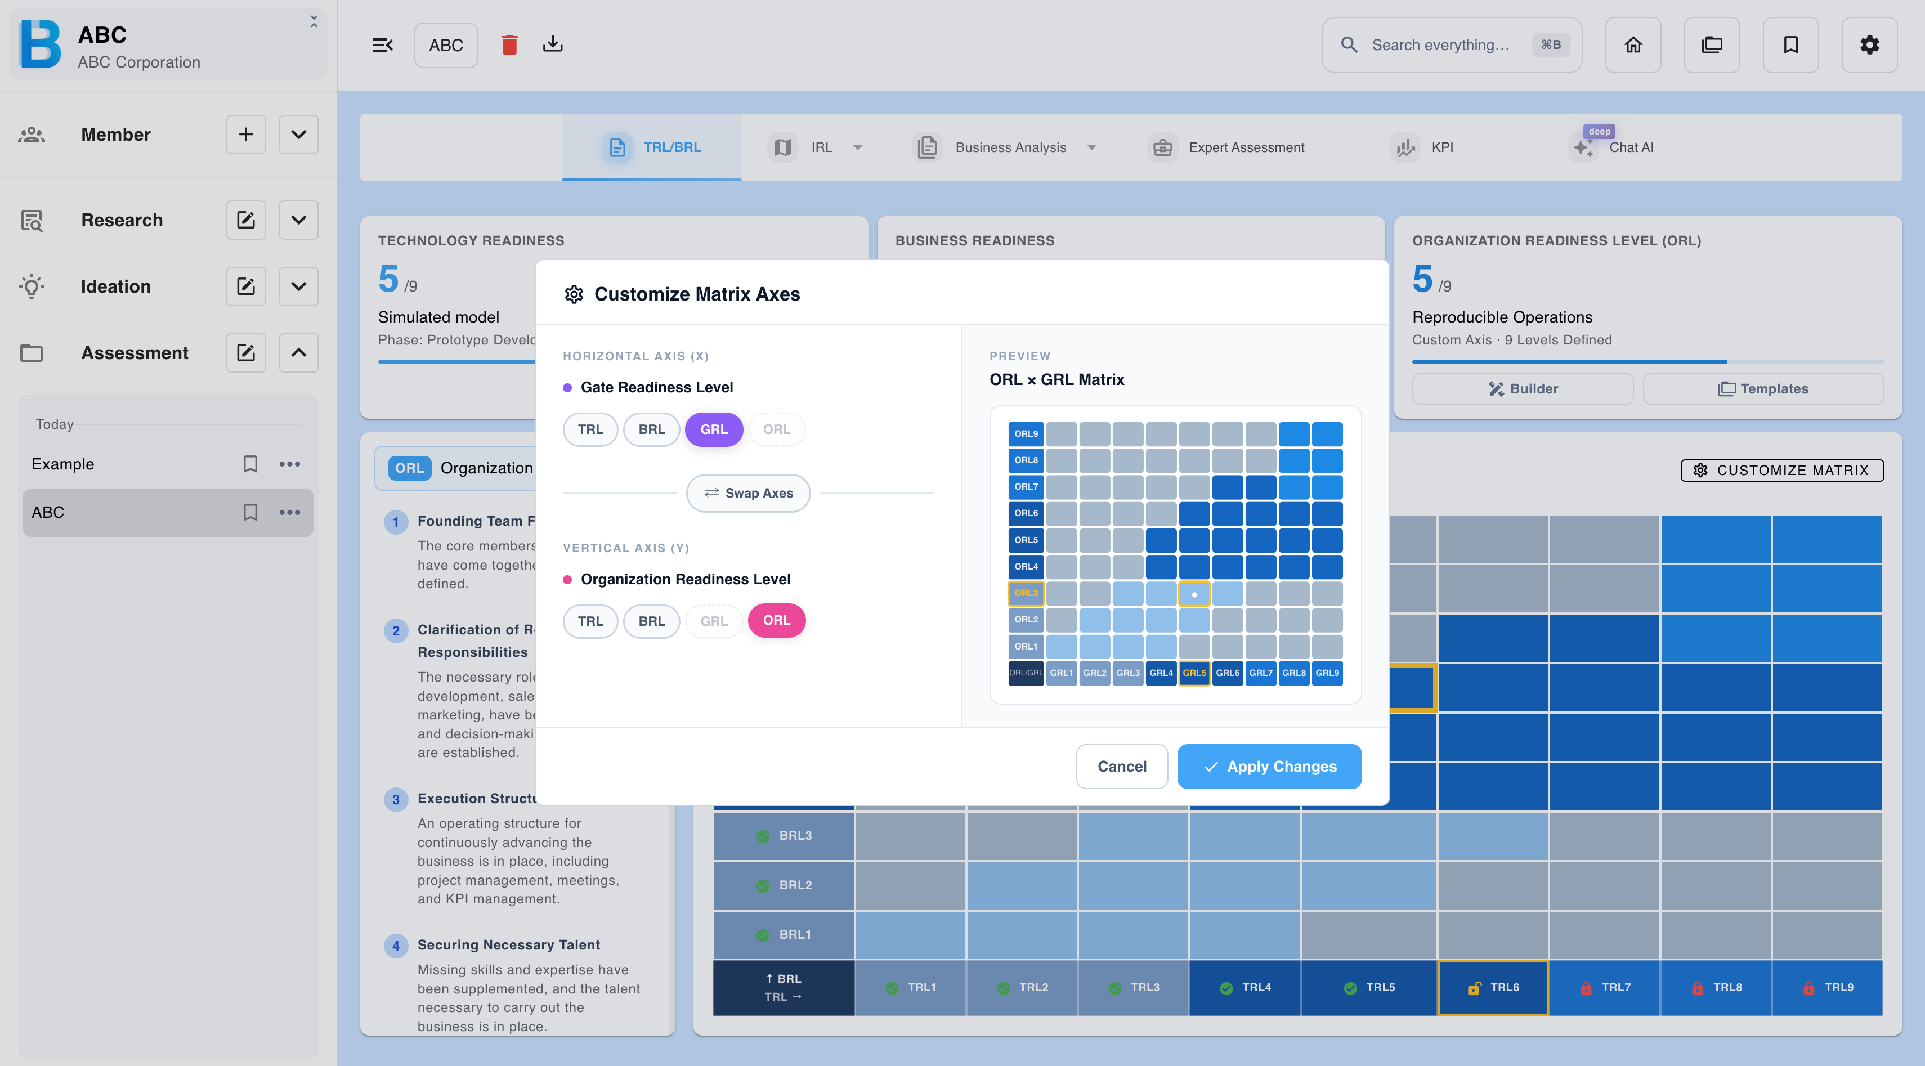This screenshot has width=1925, height=1066.
Task: Click the Chat AI sparkle icon
Action: coord(1582,147)
